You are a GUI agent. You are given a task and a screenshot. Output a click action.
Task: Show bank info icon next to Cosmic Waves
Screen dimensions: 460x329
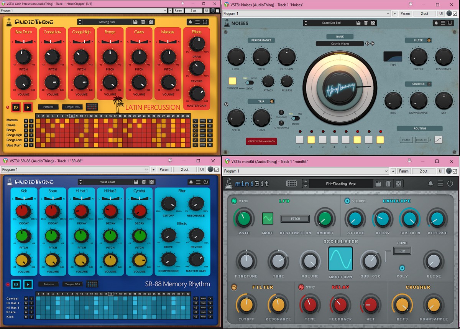(367, 43)
